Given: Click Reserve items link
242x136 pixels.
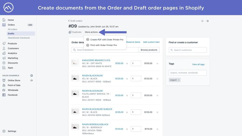Looking at the screenshot, I should click(x=133, y=42).
